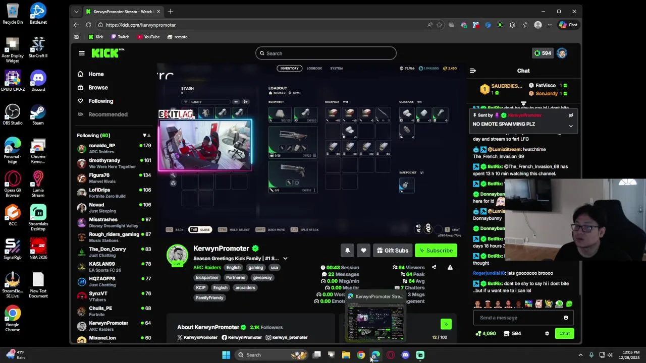
Task: Click the channel points 4,090 counter
Action: point(486,333)
